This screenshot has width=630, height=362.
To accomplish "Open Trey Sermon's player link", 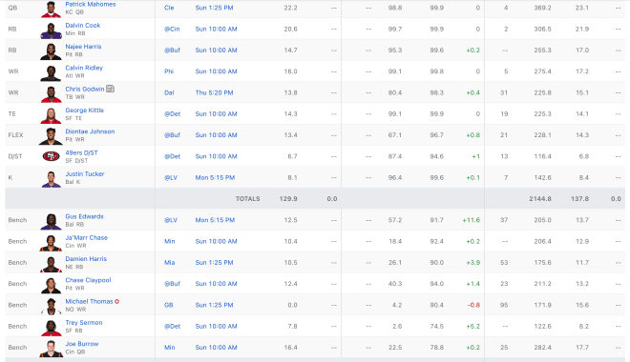I will click(84, 323).
